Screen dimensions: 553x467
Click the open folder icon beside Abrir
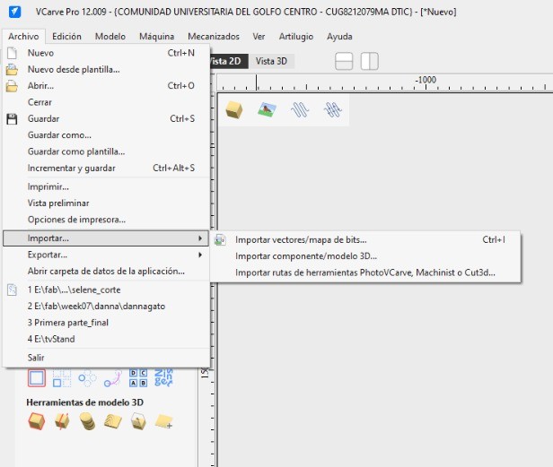(x=12, y=86)
